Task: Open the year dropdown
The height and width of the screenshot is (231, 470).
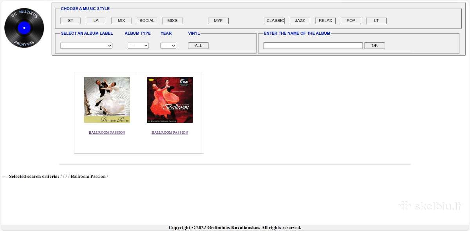Action: pos(168,46)
